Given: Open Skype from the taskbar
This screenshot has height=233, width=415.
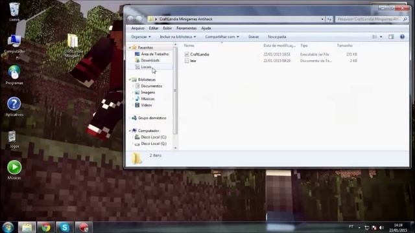Looking at the screenshot, I should [x=64, y=227].
